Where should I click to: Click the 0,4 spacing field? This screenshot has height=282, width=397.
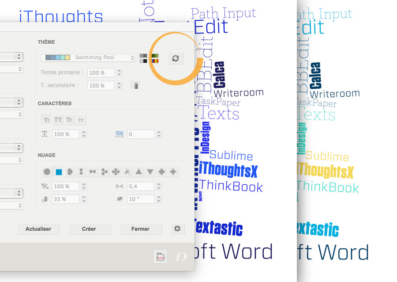141,187
